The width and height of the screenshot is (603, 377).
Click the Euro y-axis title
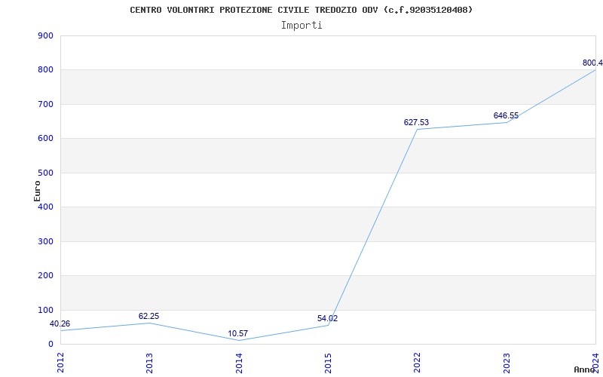click(37, 191)
